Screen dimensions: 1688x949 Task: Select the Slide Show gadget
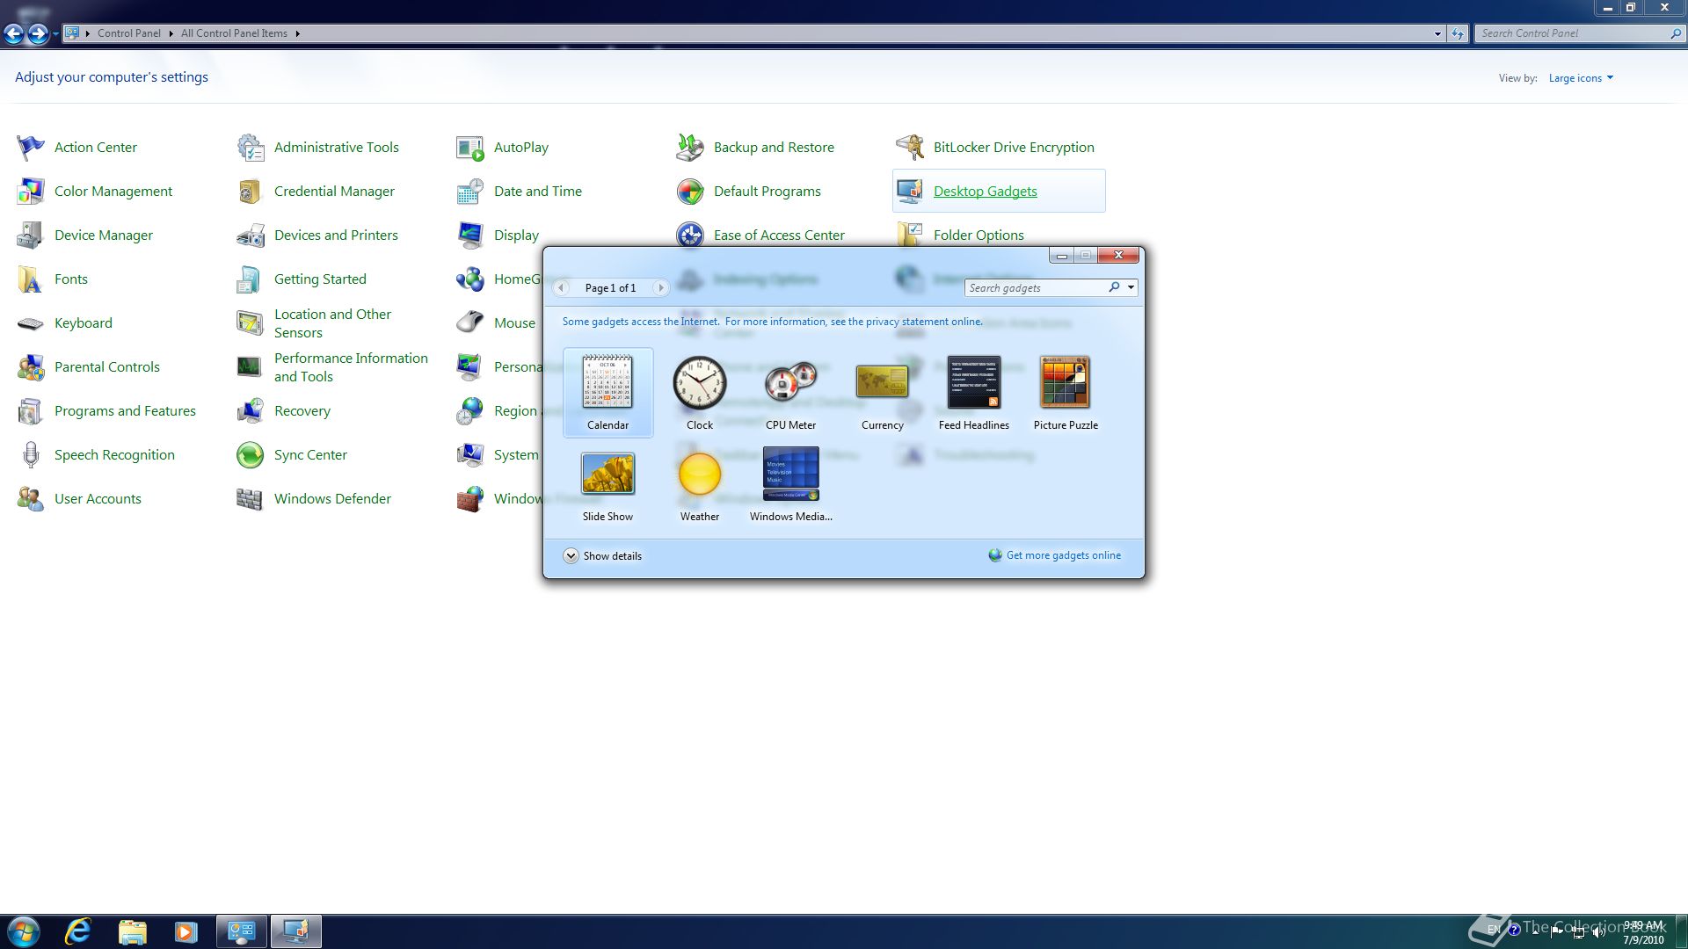tap(608, 485)
